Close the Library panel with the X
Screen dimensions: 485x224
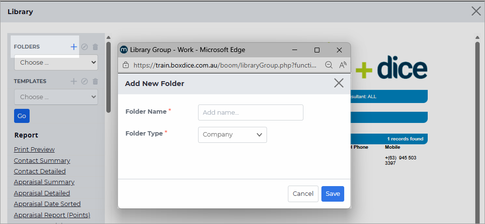476,11
